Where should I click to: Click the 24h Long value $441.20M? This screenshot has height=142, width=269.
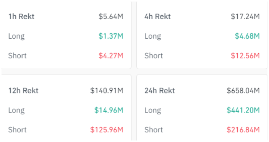coord(243,110)
